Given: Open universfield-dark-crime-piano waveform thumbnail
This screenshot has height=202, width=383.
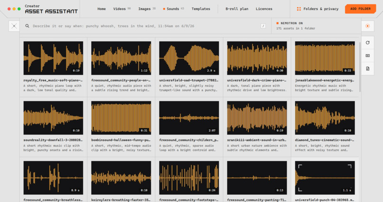Looking at the screenshot, I should point(257,58).
